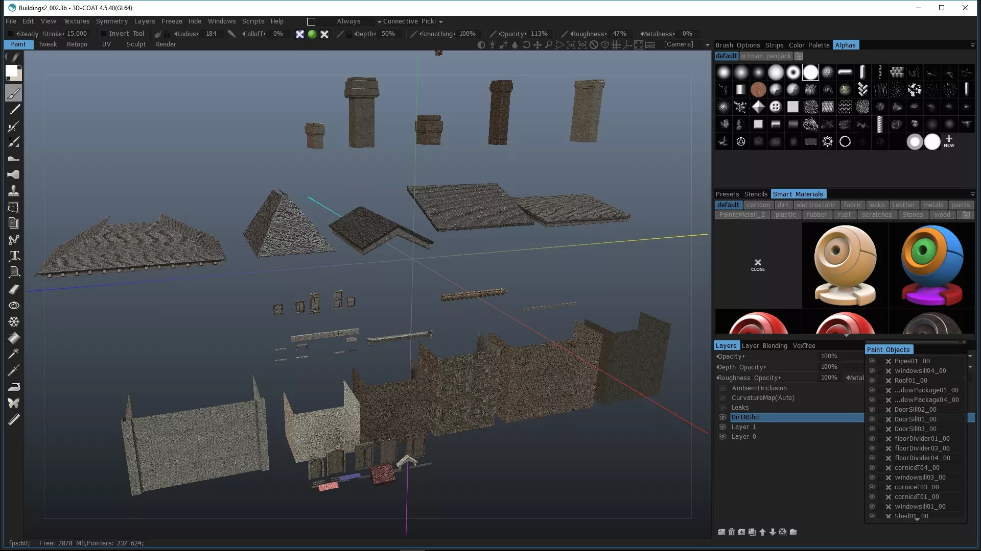Toggle the Invert Tool checkbox
The width and height of the screenshot is (981, 551).
tap(104, 34)
